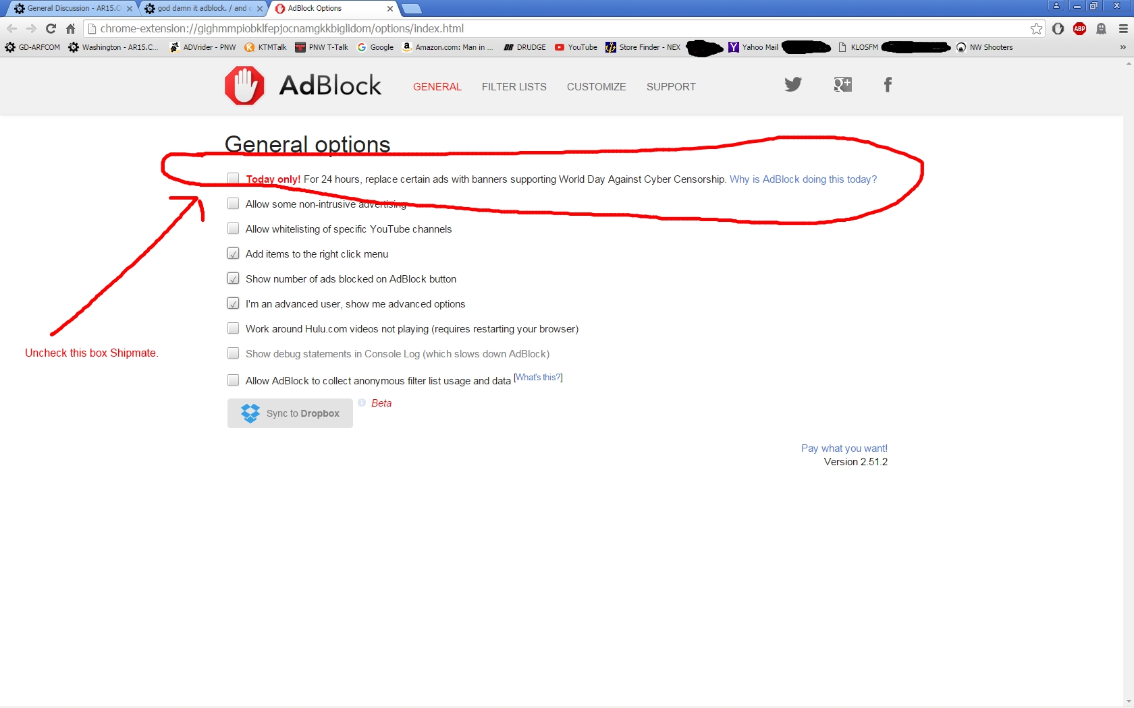
Task: Click the Version 2.51.2 text
Action: point(856,462)
